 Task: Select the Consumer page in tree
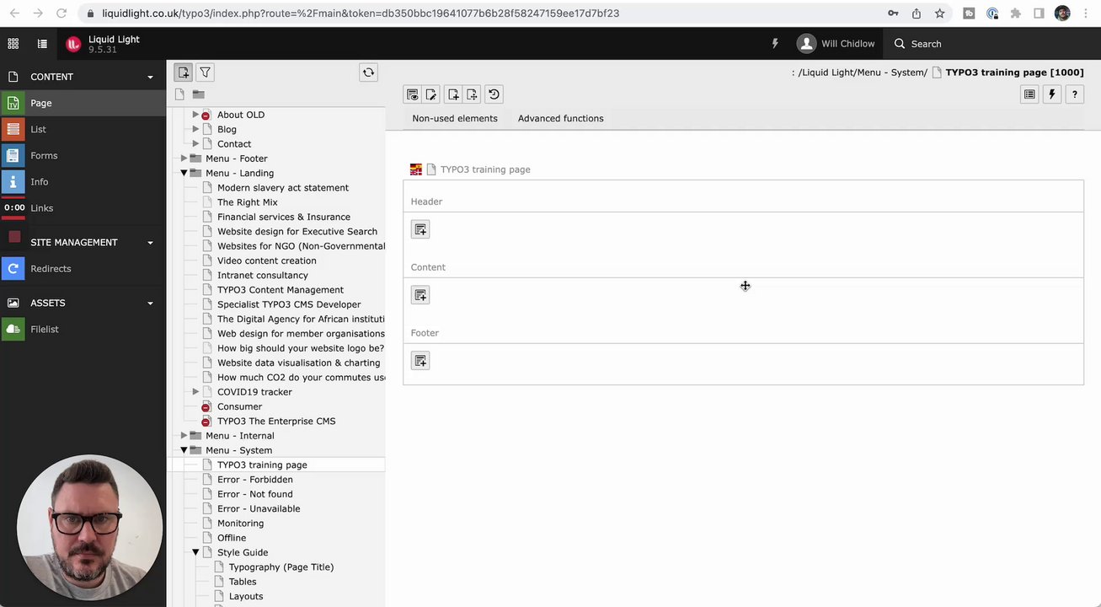pyautogui.click(x=240, y=406)
